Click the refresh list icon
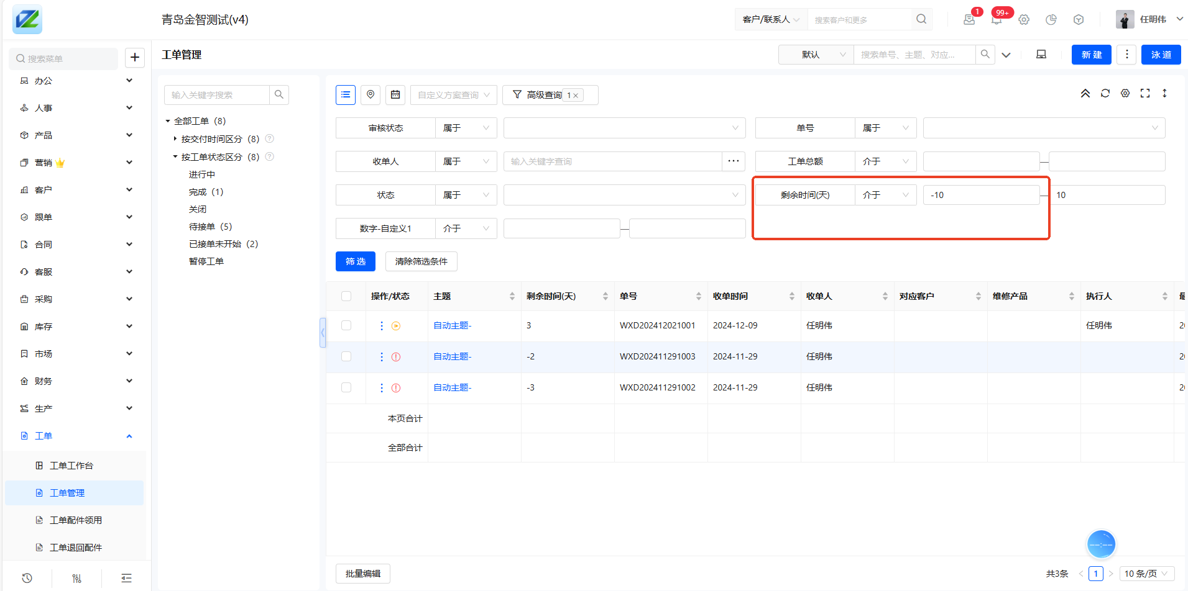Viewport: 1188px width, 591px height. (1105, 93)
